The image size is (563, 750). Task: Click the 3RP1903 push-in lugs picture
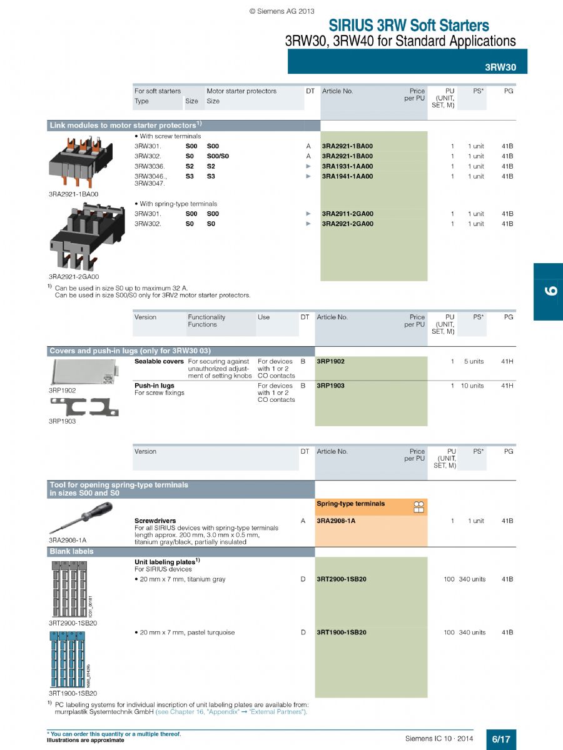point(84,407)
